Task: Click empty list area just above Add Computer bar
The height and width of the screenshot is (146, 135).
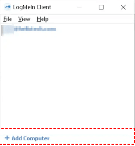Action: click(67, 124)
